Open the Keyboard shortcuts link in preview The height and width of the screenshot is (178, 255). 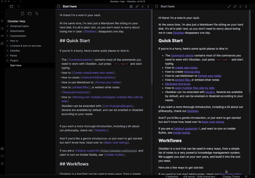pos(177,84)
